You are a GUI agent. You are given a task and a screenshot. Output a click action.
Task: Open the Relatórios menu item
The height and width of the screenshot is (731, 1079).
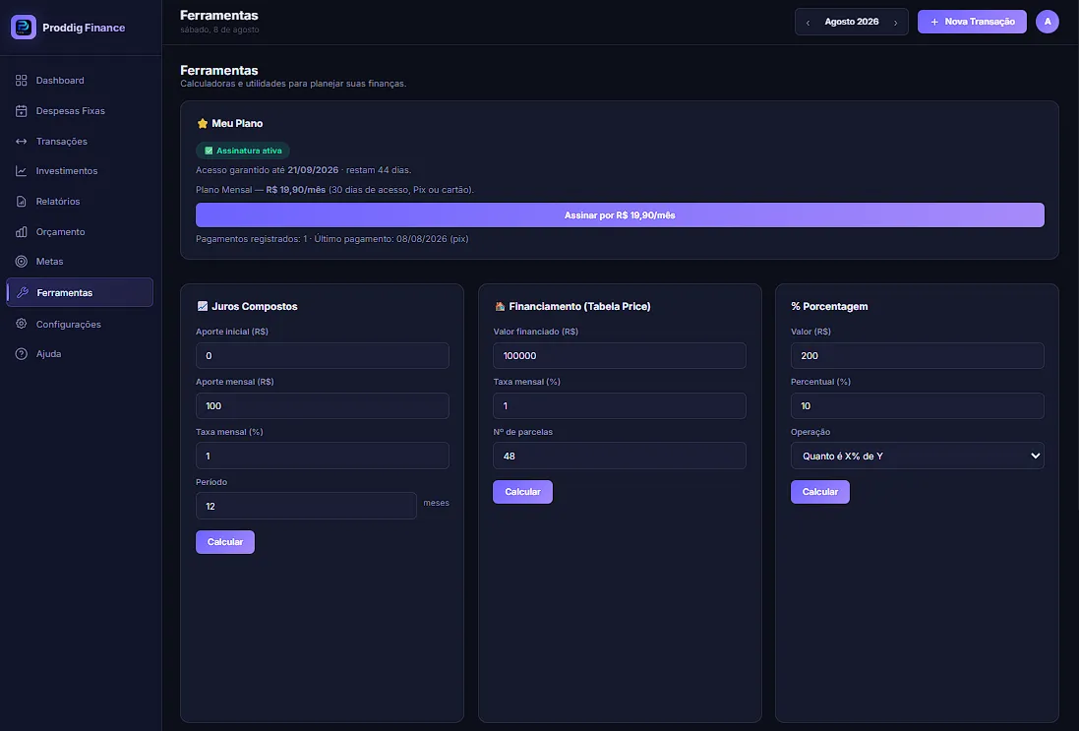pyautogui.click(x=80, y=202)
